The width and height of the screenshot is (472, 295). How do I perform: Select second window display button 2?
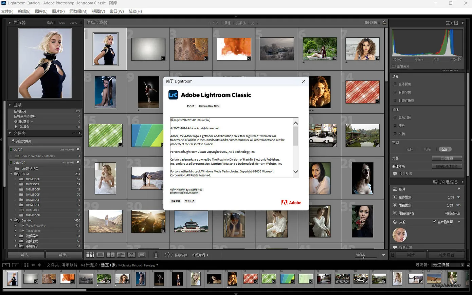(16, 265)
